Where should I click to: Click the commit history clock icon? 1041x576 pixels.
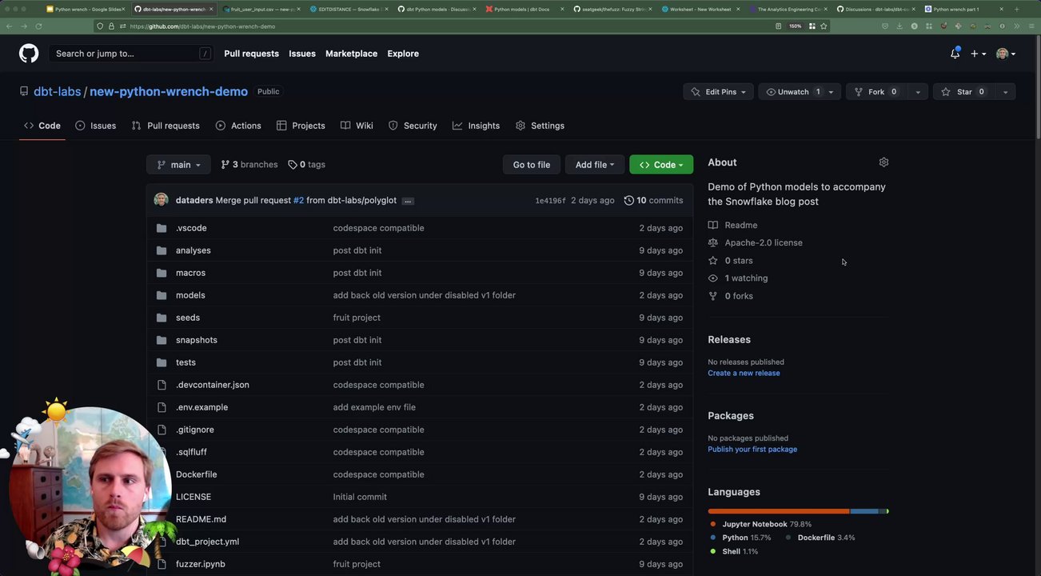628,200
